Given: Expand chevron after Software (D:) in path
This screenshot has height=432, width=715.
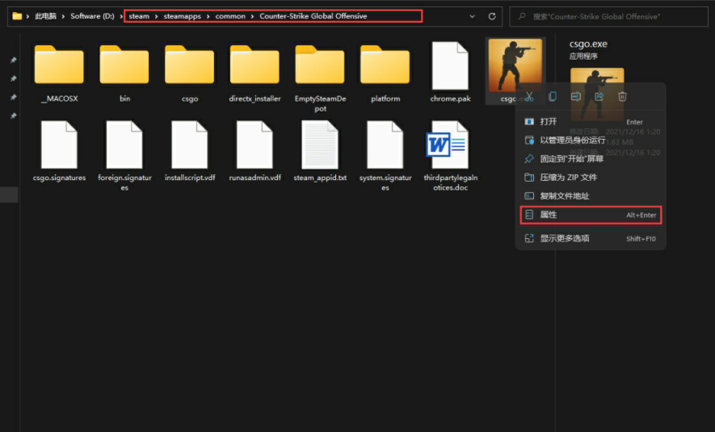Looking at the screenshot, I should tap(121, 16).
